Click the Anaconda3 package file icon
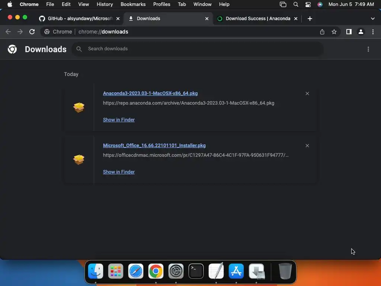This screenshot has width=381, height=286. 79,108
